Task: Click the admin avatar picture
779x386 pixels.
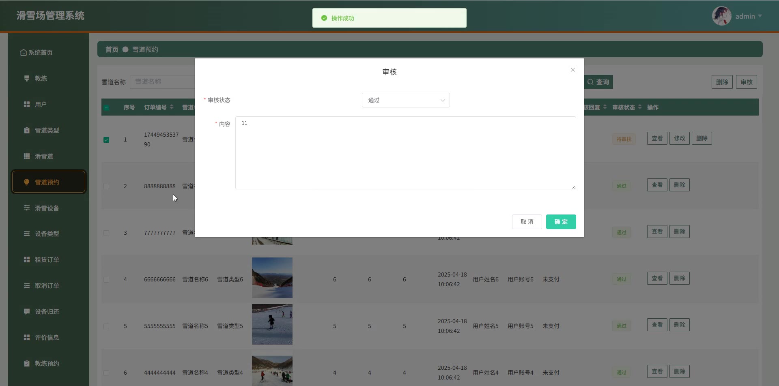Action: (x=721, y=16)
